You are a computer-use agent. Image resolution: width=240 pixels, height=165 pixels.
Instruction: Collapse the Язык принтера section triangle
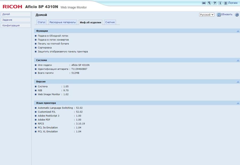238,103
